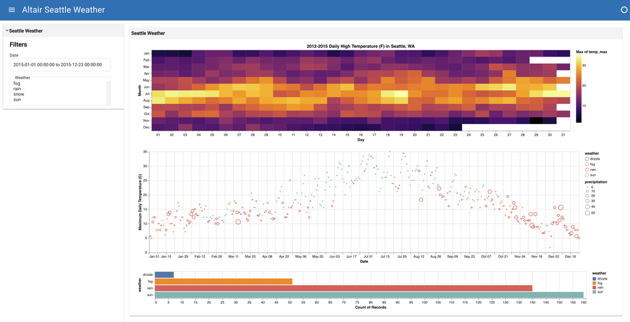Click the rain legend circle in scatter chart
Image resolution: width=630 pixels, height=322 pixels.
tap(587, 170)
